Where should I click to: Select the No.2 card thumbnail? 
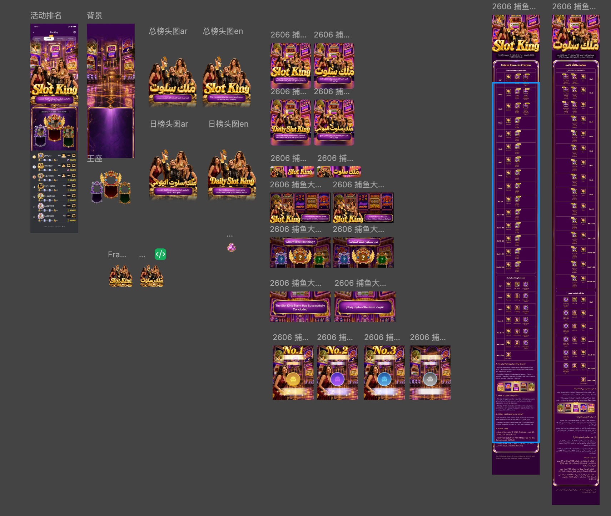[x=337, y=373]
